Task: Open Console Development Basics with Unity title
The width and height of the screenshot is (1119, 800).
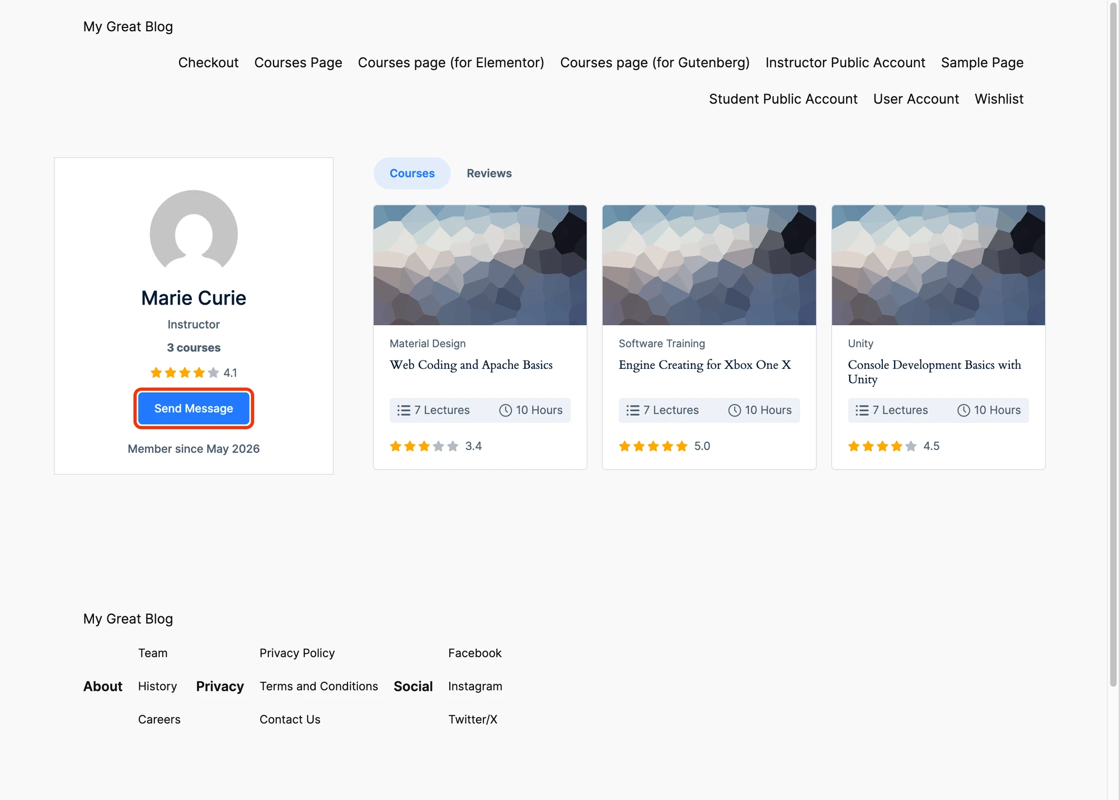Action: (934, 372)
